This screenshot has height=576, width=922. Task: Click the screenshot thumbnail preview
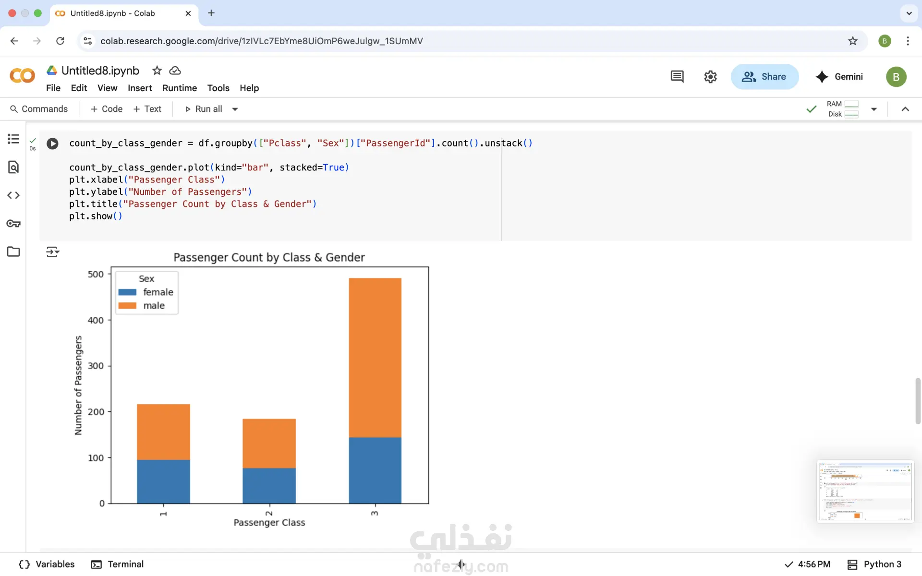[x=865, y=491]
